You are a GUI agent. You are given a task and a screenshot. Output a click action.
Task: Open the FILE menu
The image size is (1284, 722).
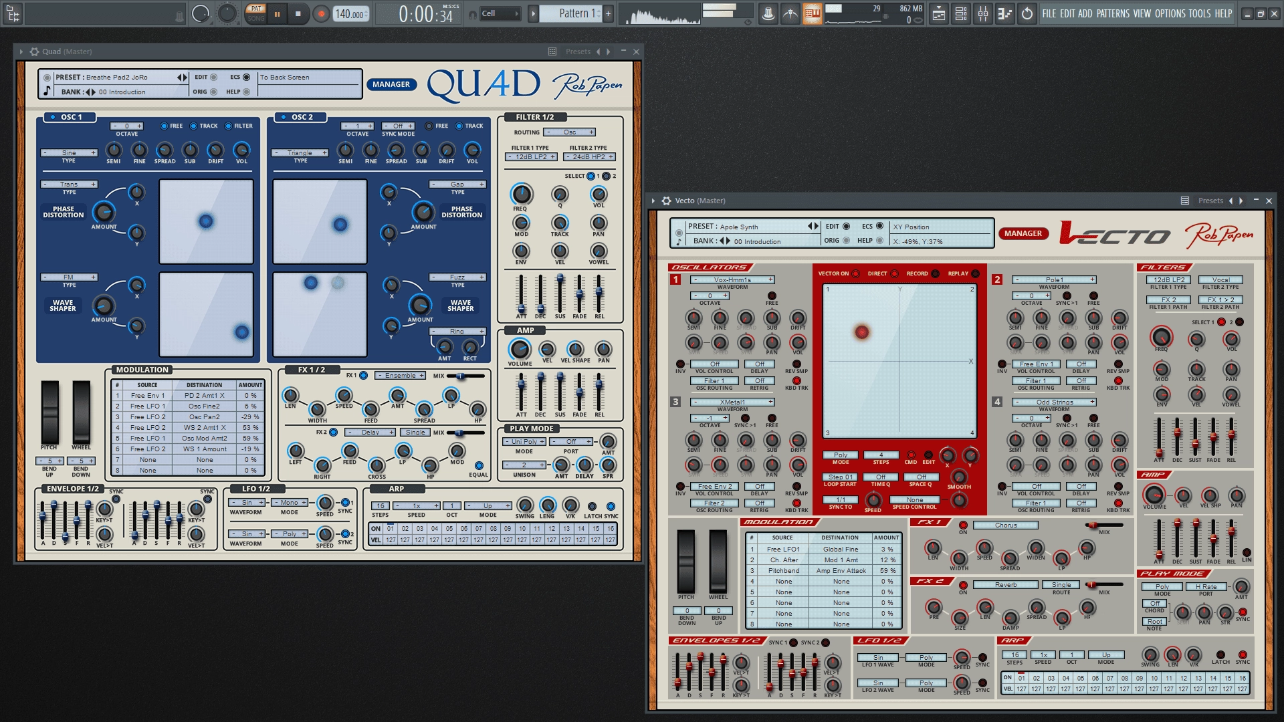click(1049, 13)
